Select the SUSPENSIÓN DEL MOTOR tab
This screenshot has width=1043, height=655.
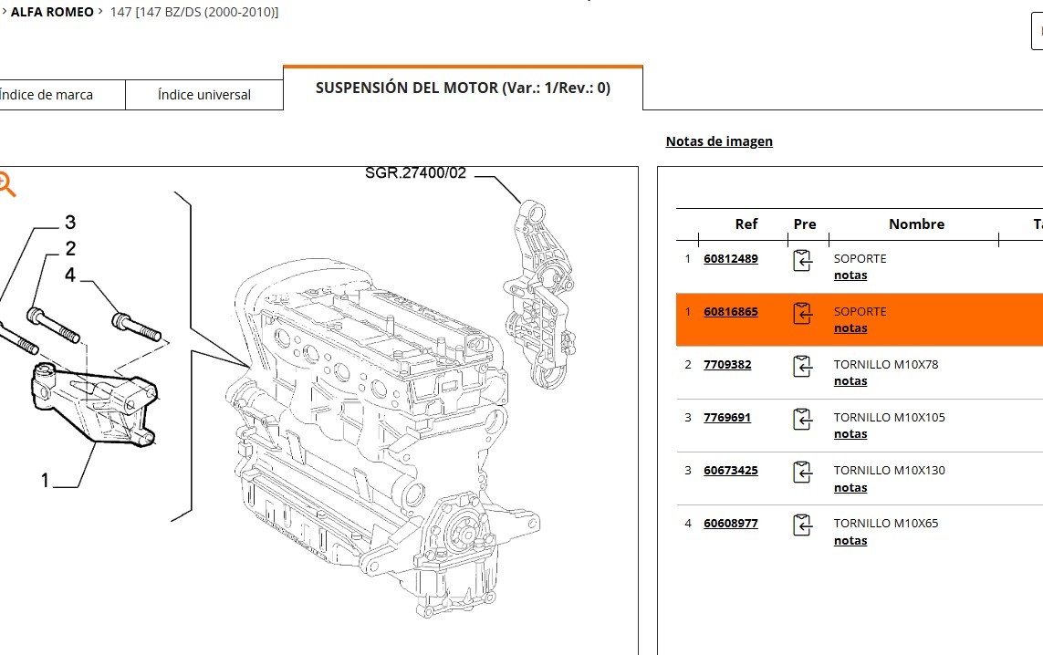(463, 88)
